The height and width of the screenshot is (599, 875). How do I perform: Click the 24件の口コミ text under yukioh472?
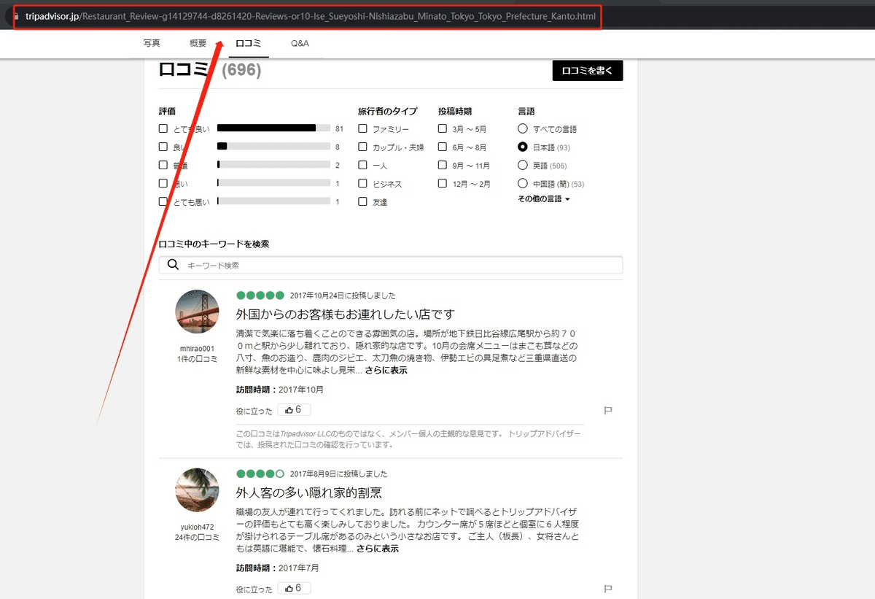click(197, 537)
